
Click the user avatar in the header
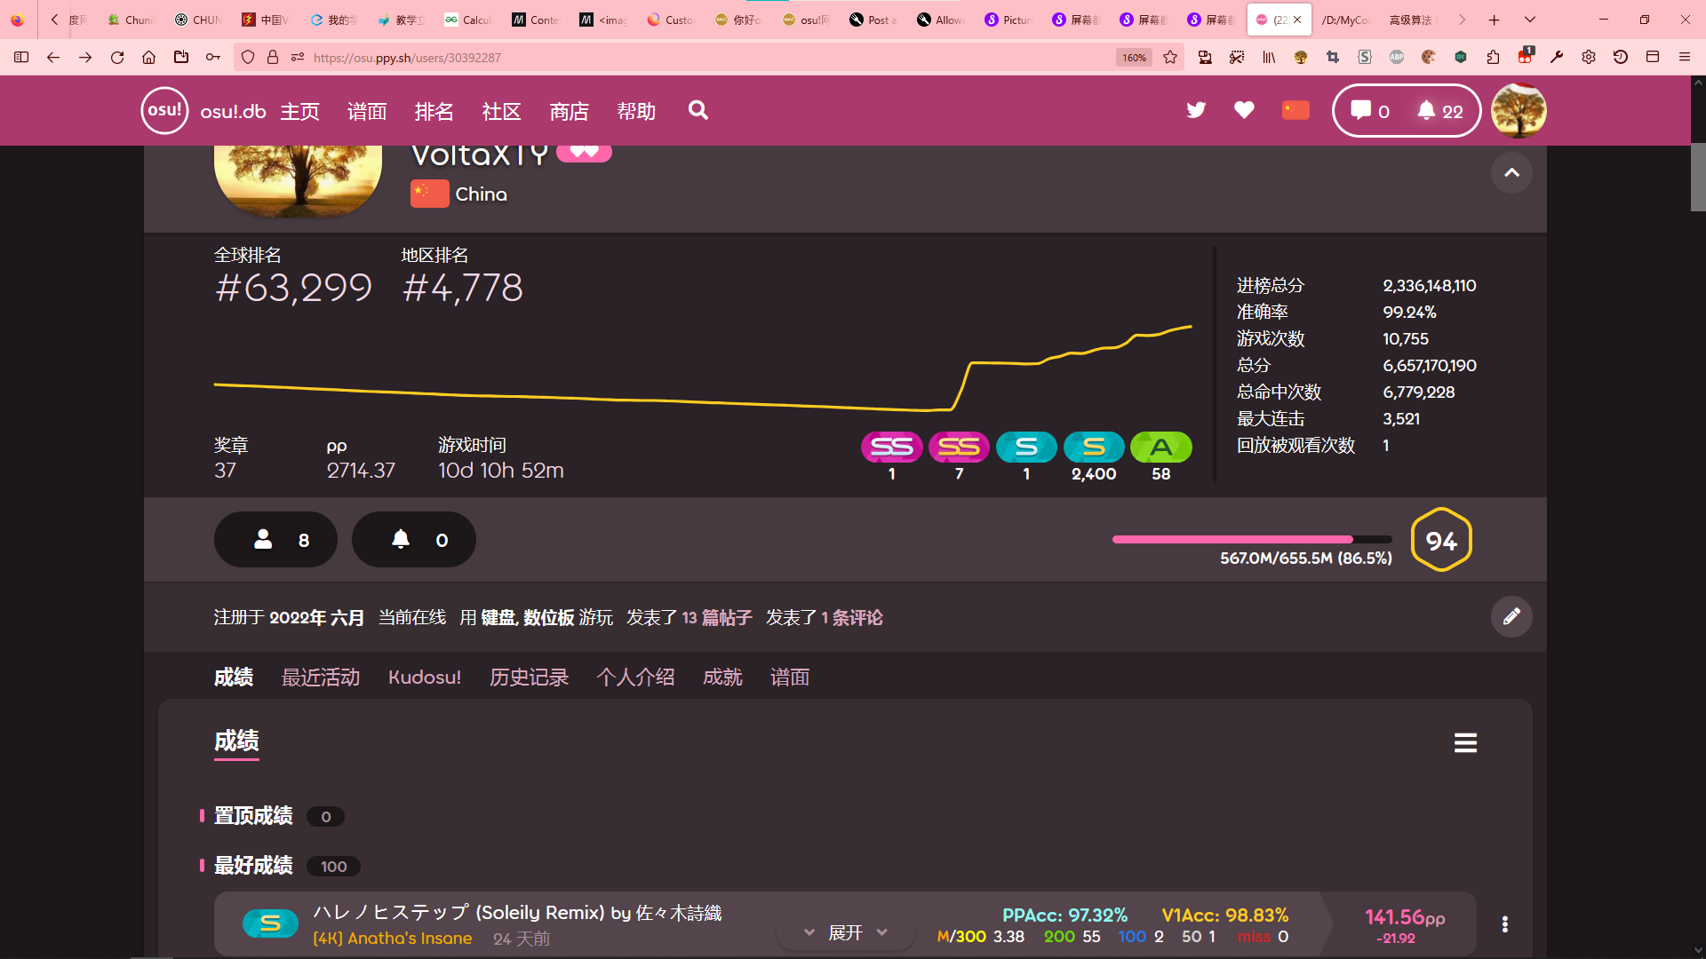(1519, 110)
